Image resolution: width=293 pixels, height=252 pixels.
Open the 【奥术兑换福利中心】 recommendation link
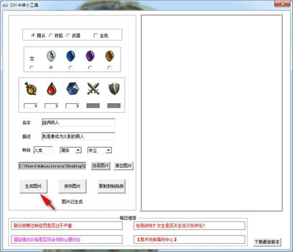click(189, 240)
